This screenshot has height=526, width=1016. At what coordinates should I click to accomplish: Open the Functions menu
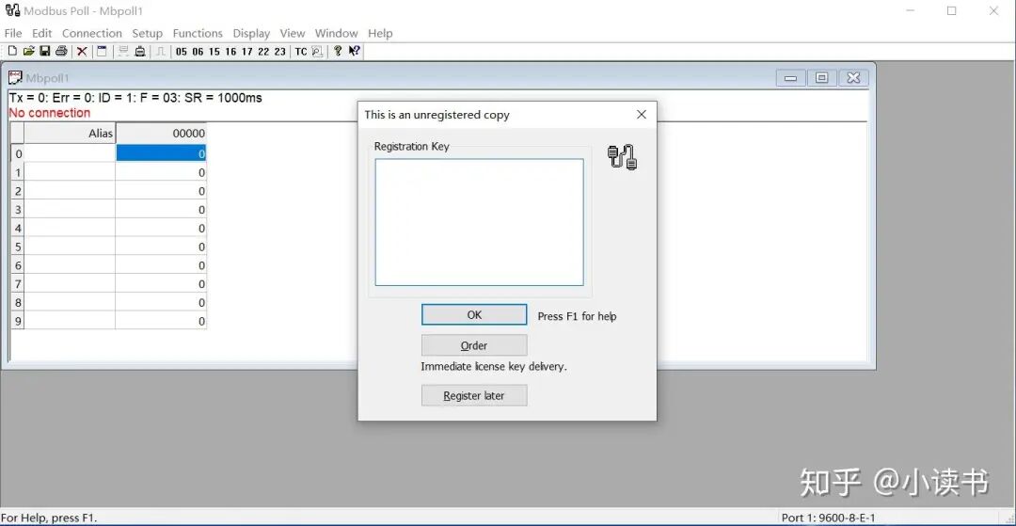click(x=198, y=33)
